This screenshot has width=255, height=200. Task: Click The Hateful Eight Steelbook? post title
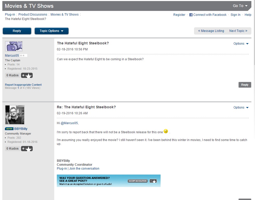pos(83,43)
